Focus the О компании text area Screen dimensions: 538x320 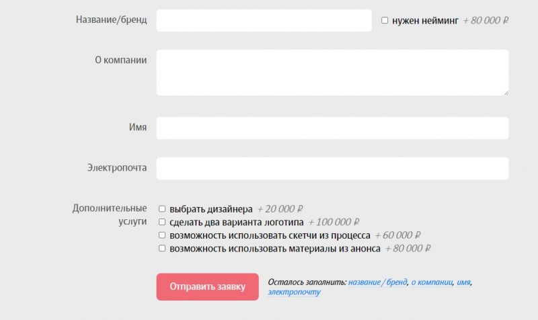pyautogui.click(x=332, y=73)
